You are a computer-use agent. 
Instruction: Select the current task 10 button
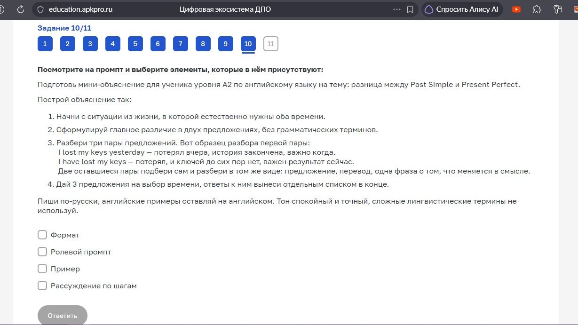(248, 44)
